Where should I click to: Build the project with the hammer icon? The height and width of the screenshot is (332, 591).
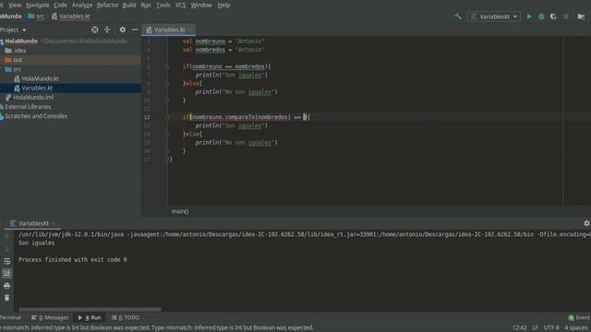coord(458,17)
